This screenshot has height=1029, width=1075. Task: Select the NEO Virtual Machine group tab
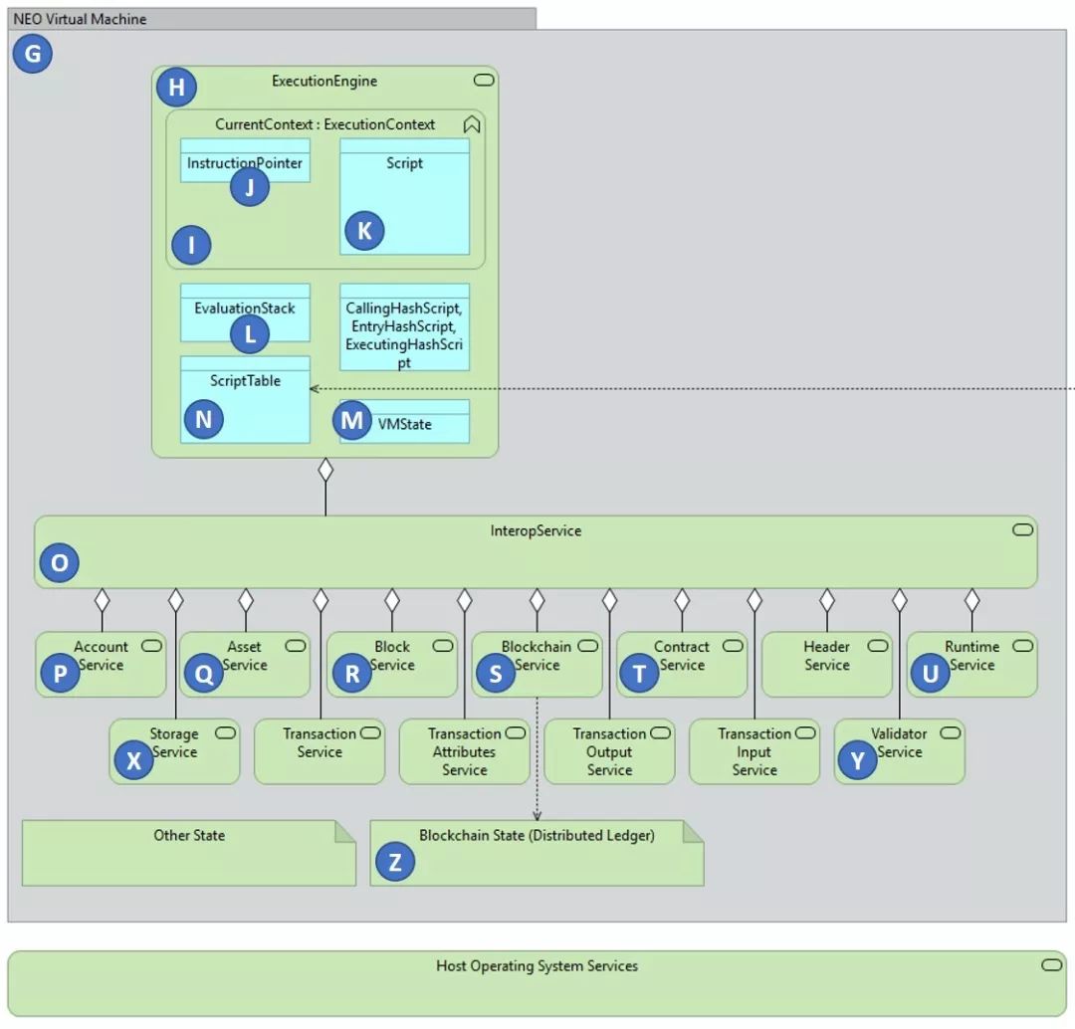pos(272,19)
